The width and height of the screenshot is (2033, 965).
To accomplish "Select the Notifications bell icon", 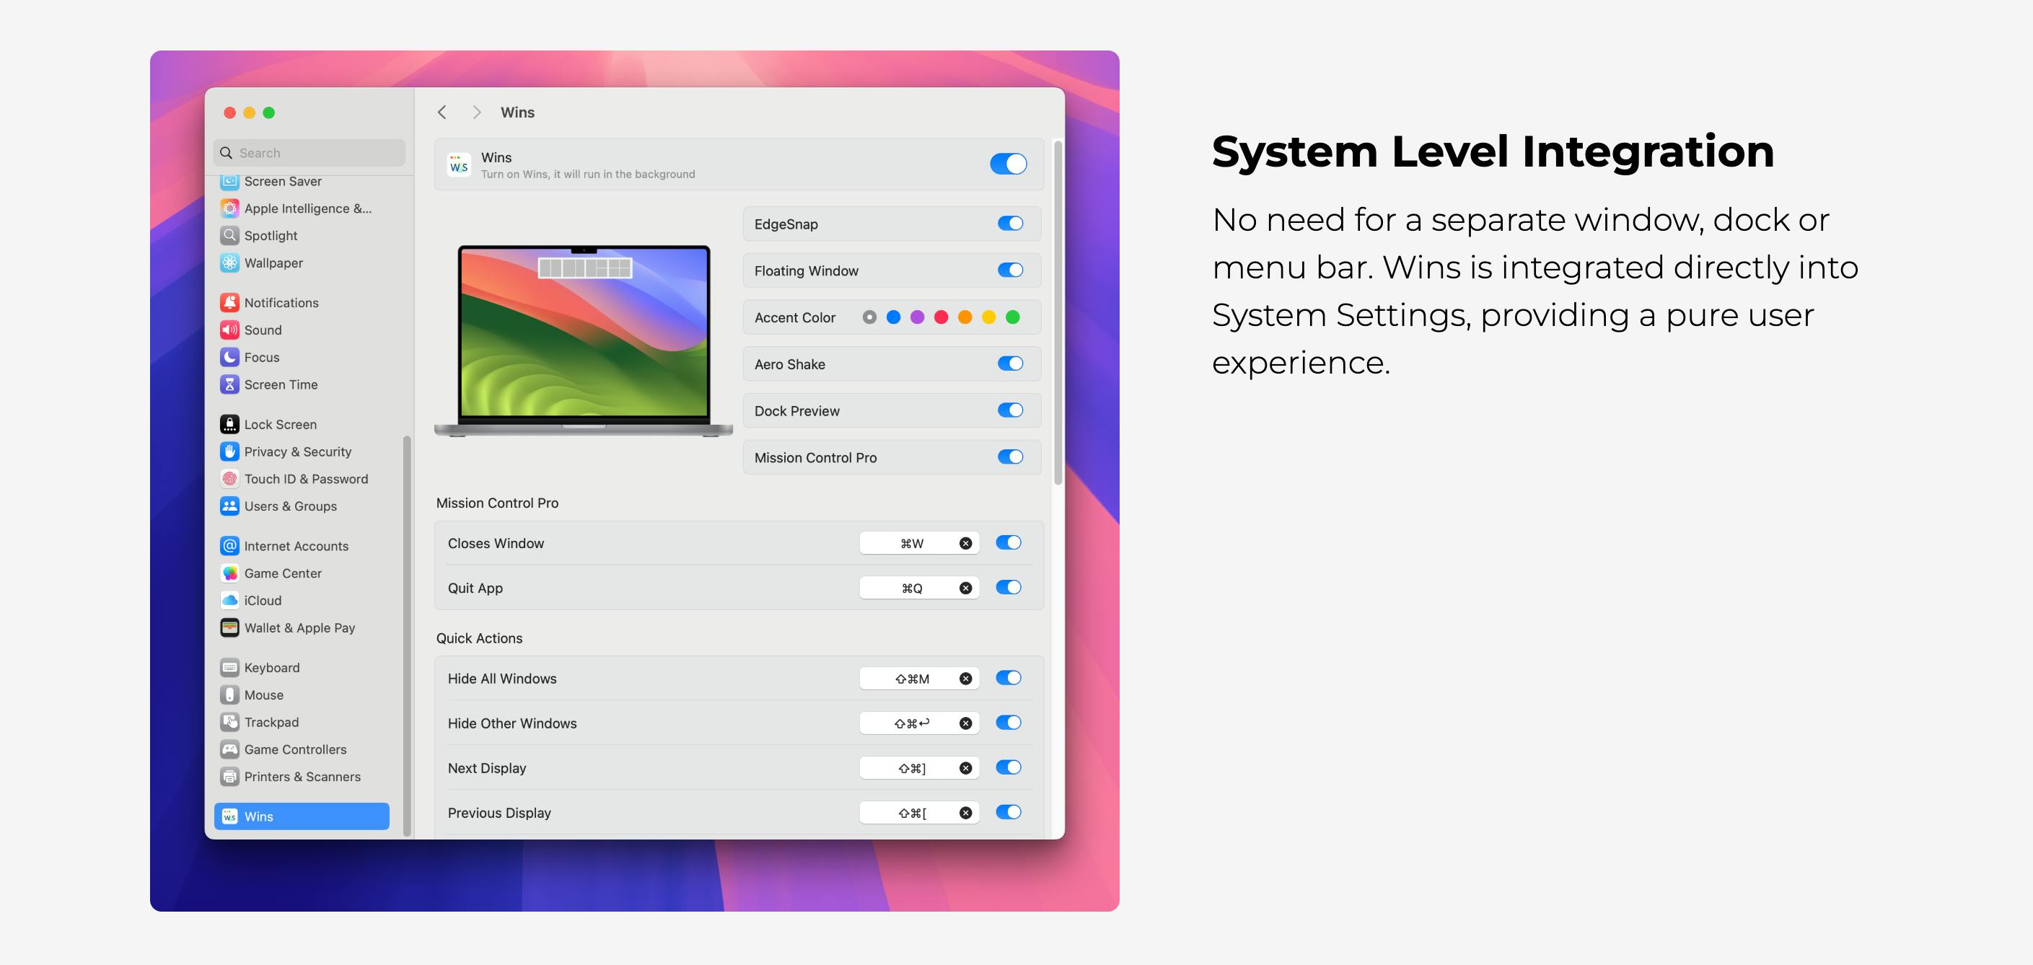I will [229, 302].
